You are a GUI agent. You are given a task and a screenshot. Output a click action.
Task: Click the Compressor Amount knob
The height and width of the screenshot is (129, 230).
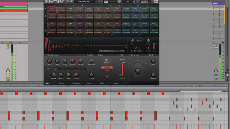click(137, 71)
